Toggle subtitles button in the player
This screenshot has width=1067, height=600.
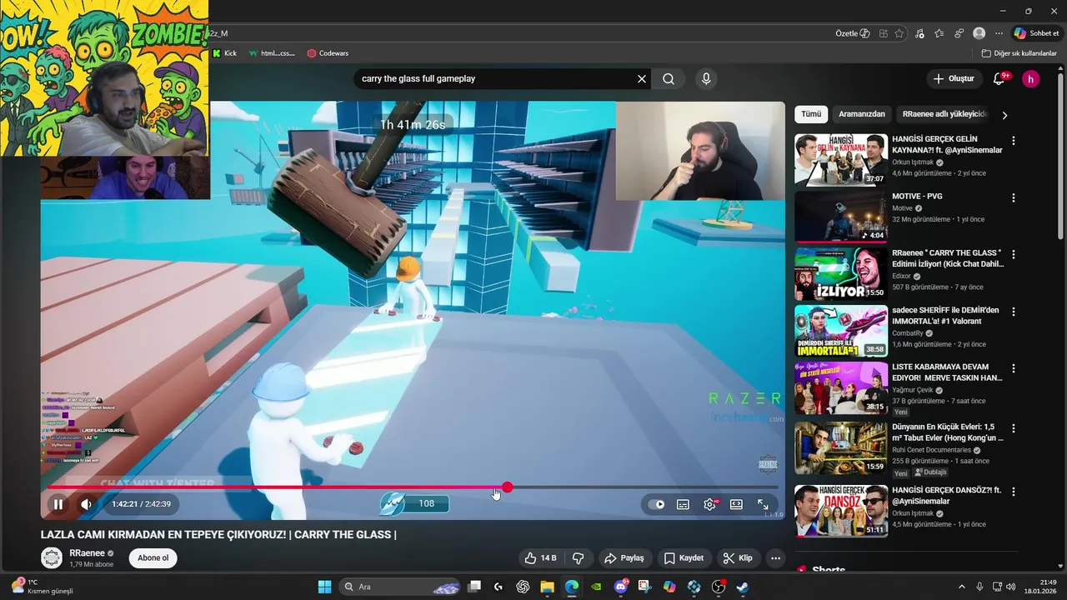(683, 504)
